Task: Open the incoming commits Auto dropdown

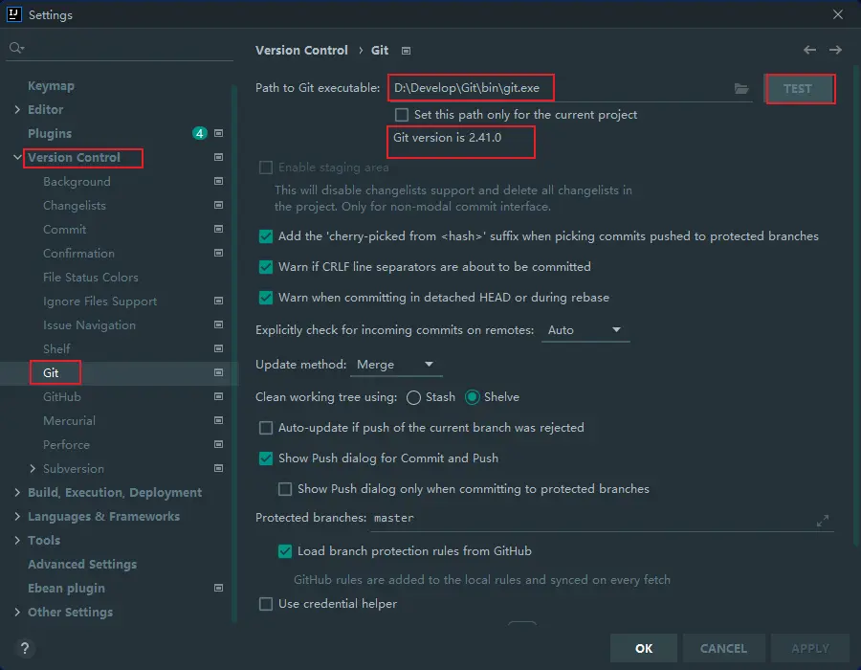Action: pos(585,330)
